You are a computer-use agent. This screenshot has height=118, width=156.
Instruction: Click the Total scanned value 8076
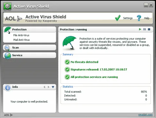coord(144,92)
